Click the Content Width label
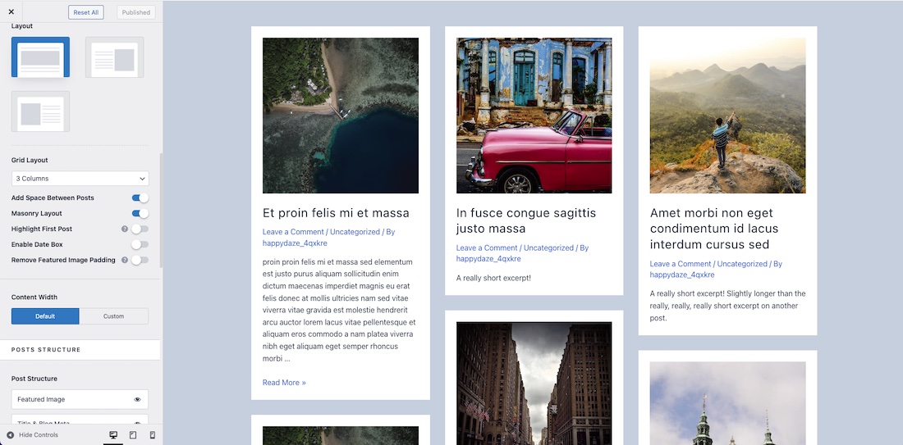This screenshot has width=903, height=445. [x=34, y=297]
